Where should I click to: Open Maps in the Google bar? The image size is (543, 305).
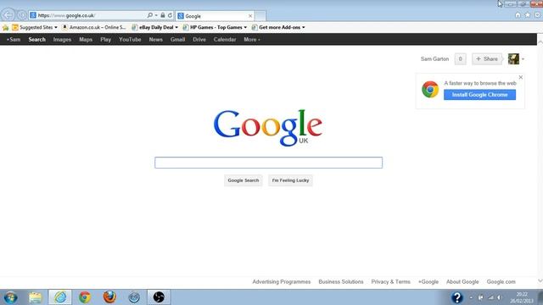(x=86, y=40)
